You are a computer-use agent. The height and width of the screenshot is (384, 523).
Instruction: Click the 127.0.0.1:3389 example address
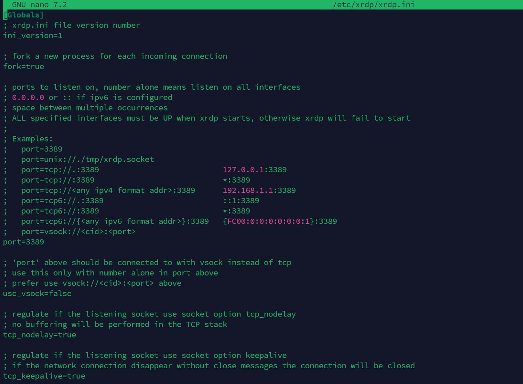(254, 169)
